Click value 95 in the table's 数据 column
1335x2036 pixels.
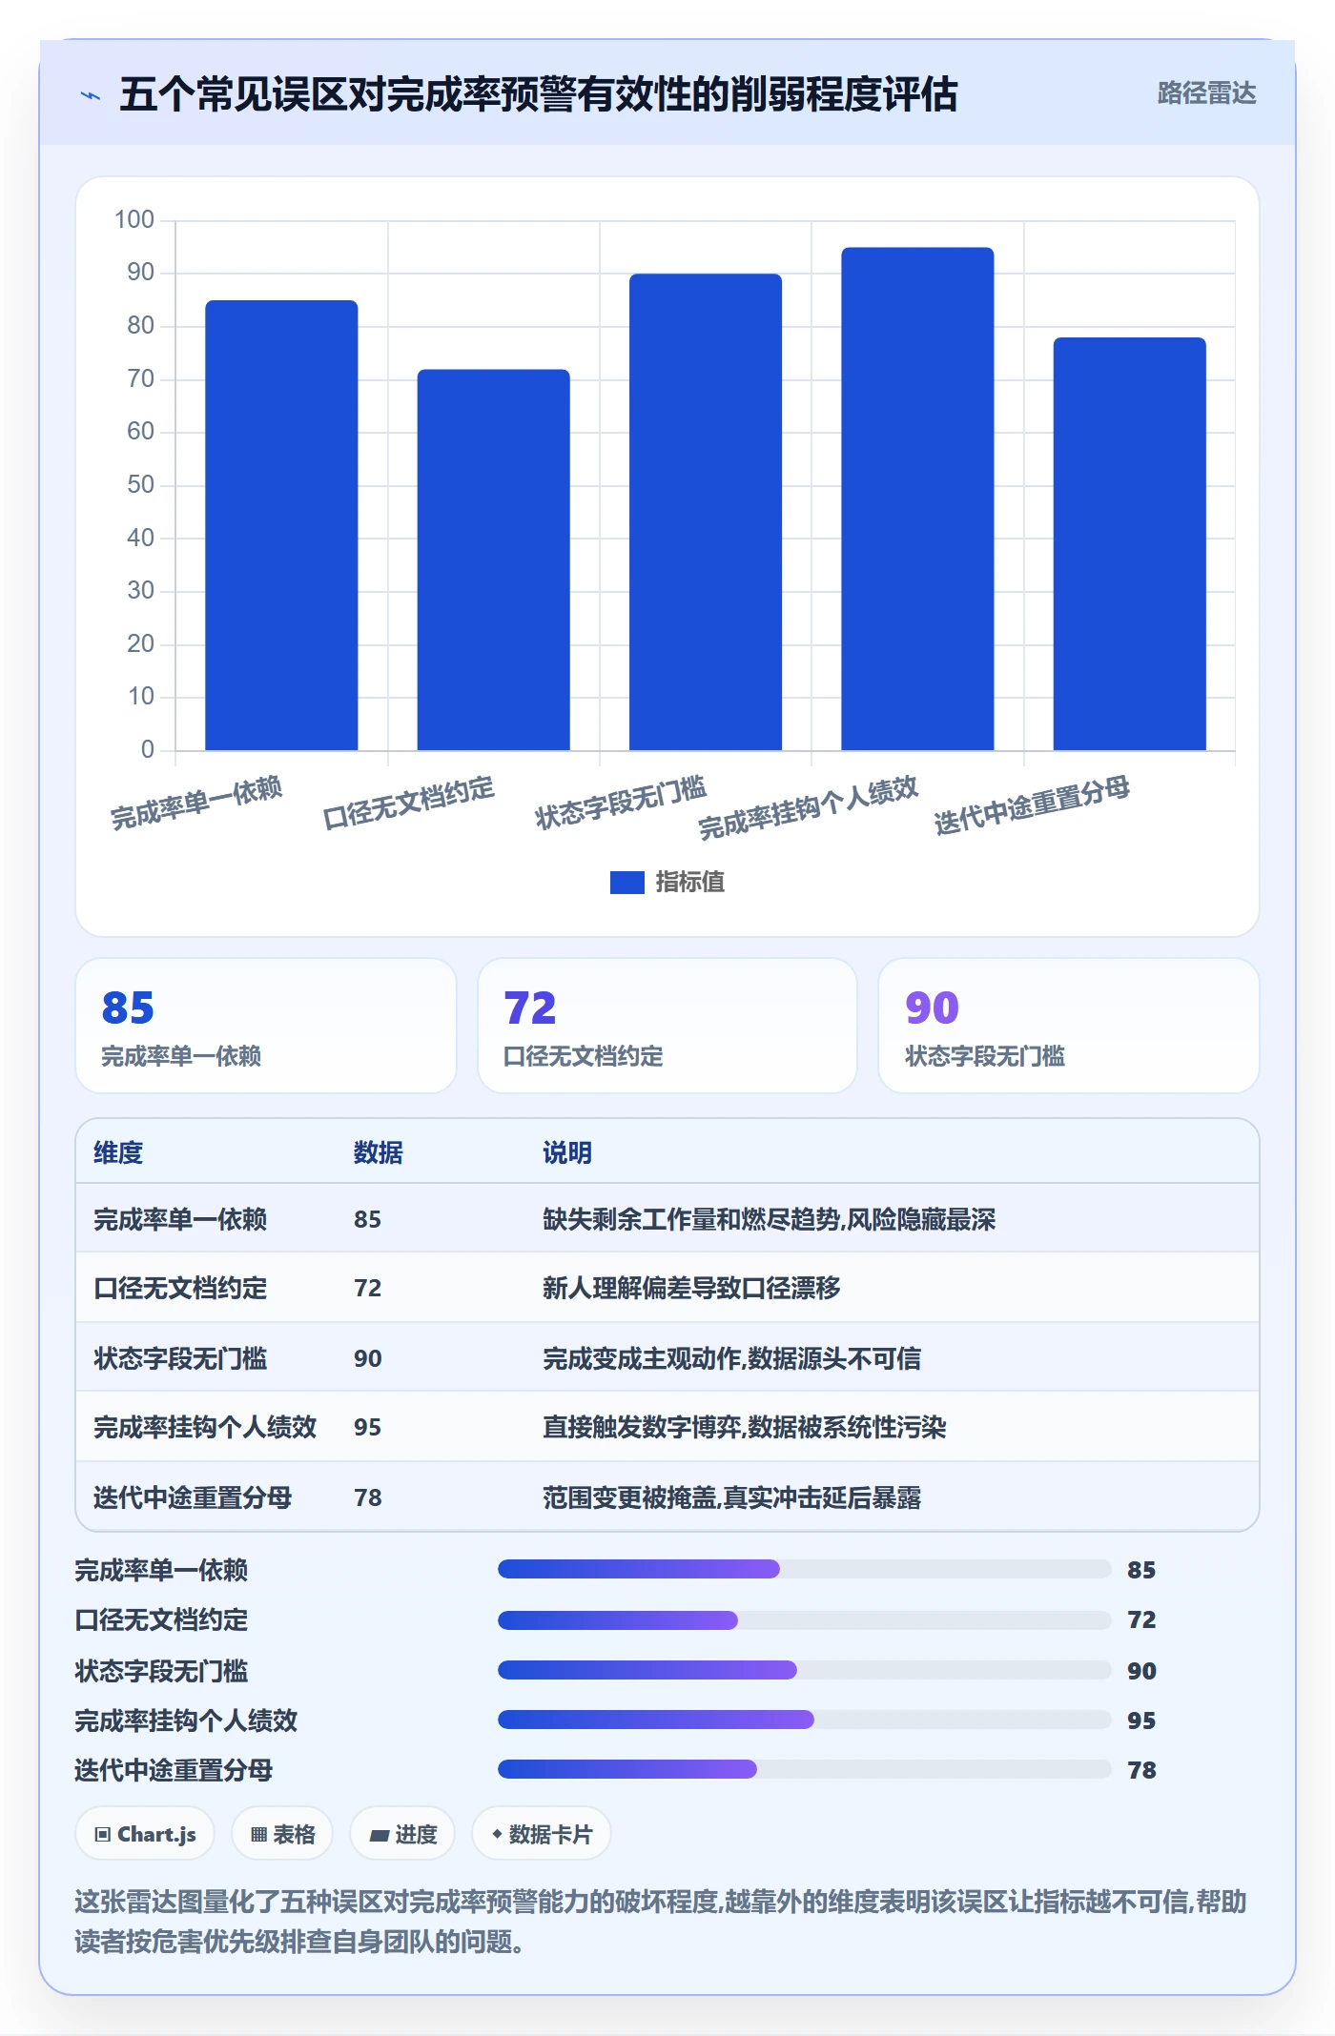pos(367,1427)
